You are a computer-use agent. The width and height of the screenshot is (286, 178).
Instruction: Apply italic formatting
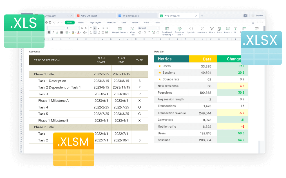pyautogui.click(x=53, y=32)
